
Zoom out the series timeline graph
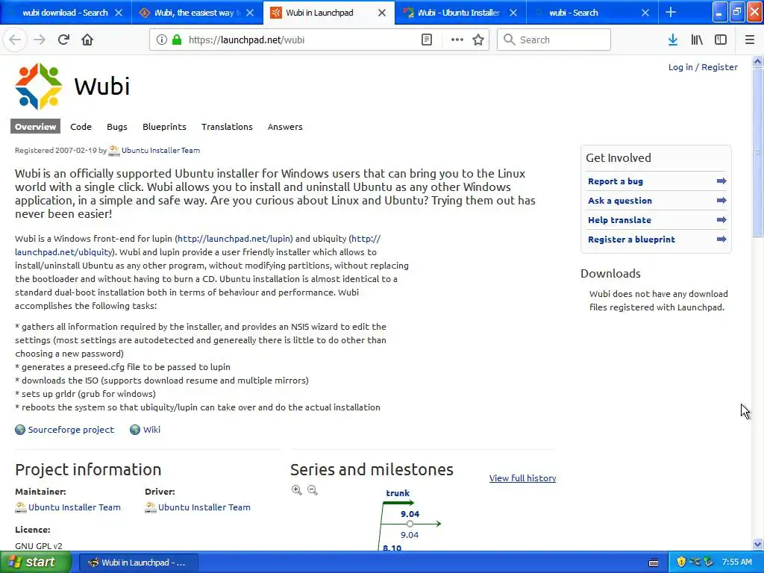click(313, 490)
